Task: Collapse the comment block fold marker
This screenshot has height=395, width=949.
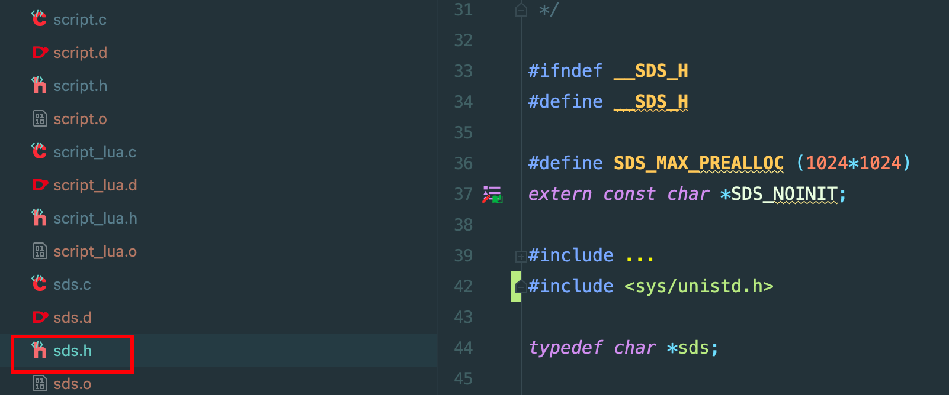Action: [521, 10]
